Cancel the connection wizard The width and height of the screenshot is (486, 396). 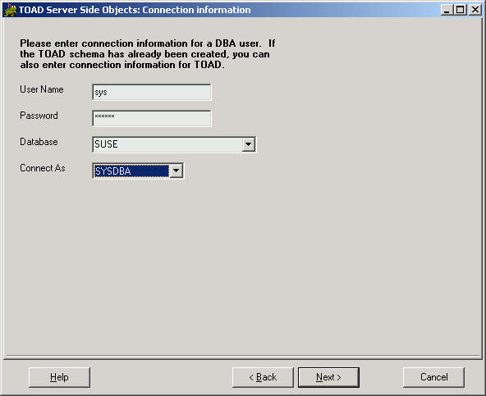(x=433, y=377)
